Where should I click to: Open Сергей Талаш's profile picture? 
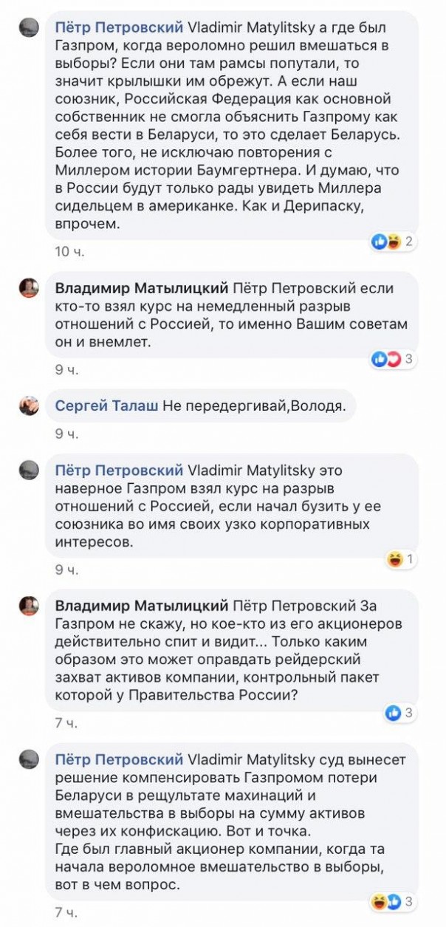(29, 406)
